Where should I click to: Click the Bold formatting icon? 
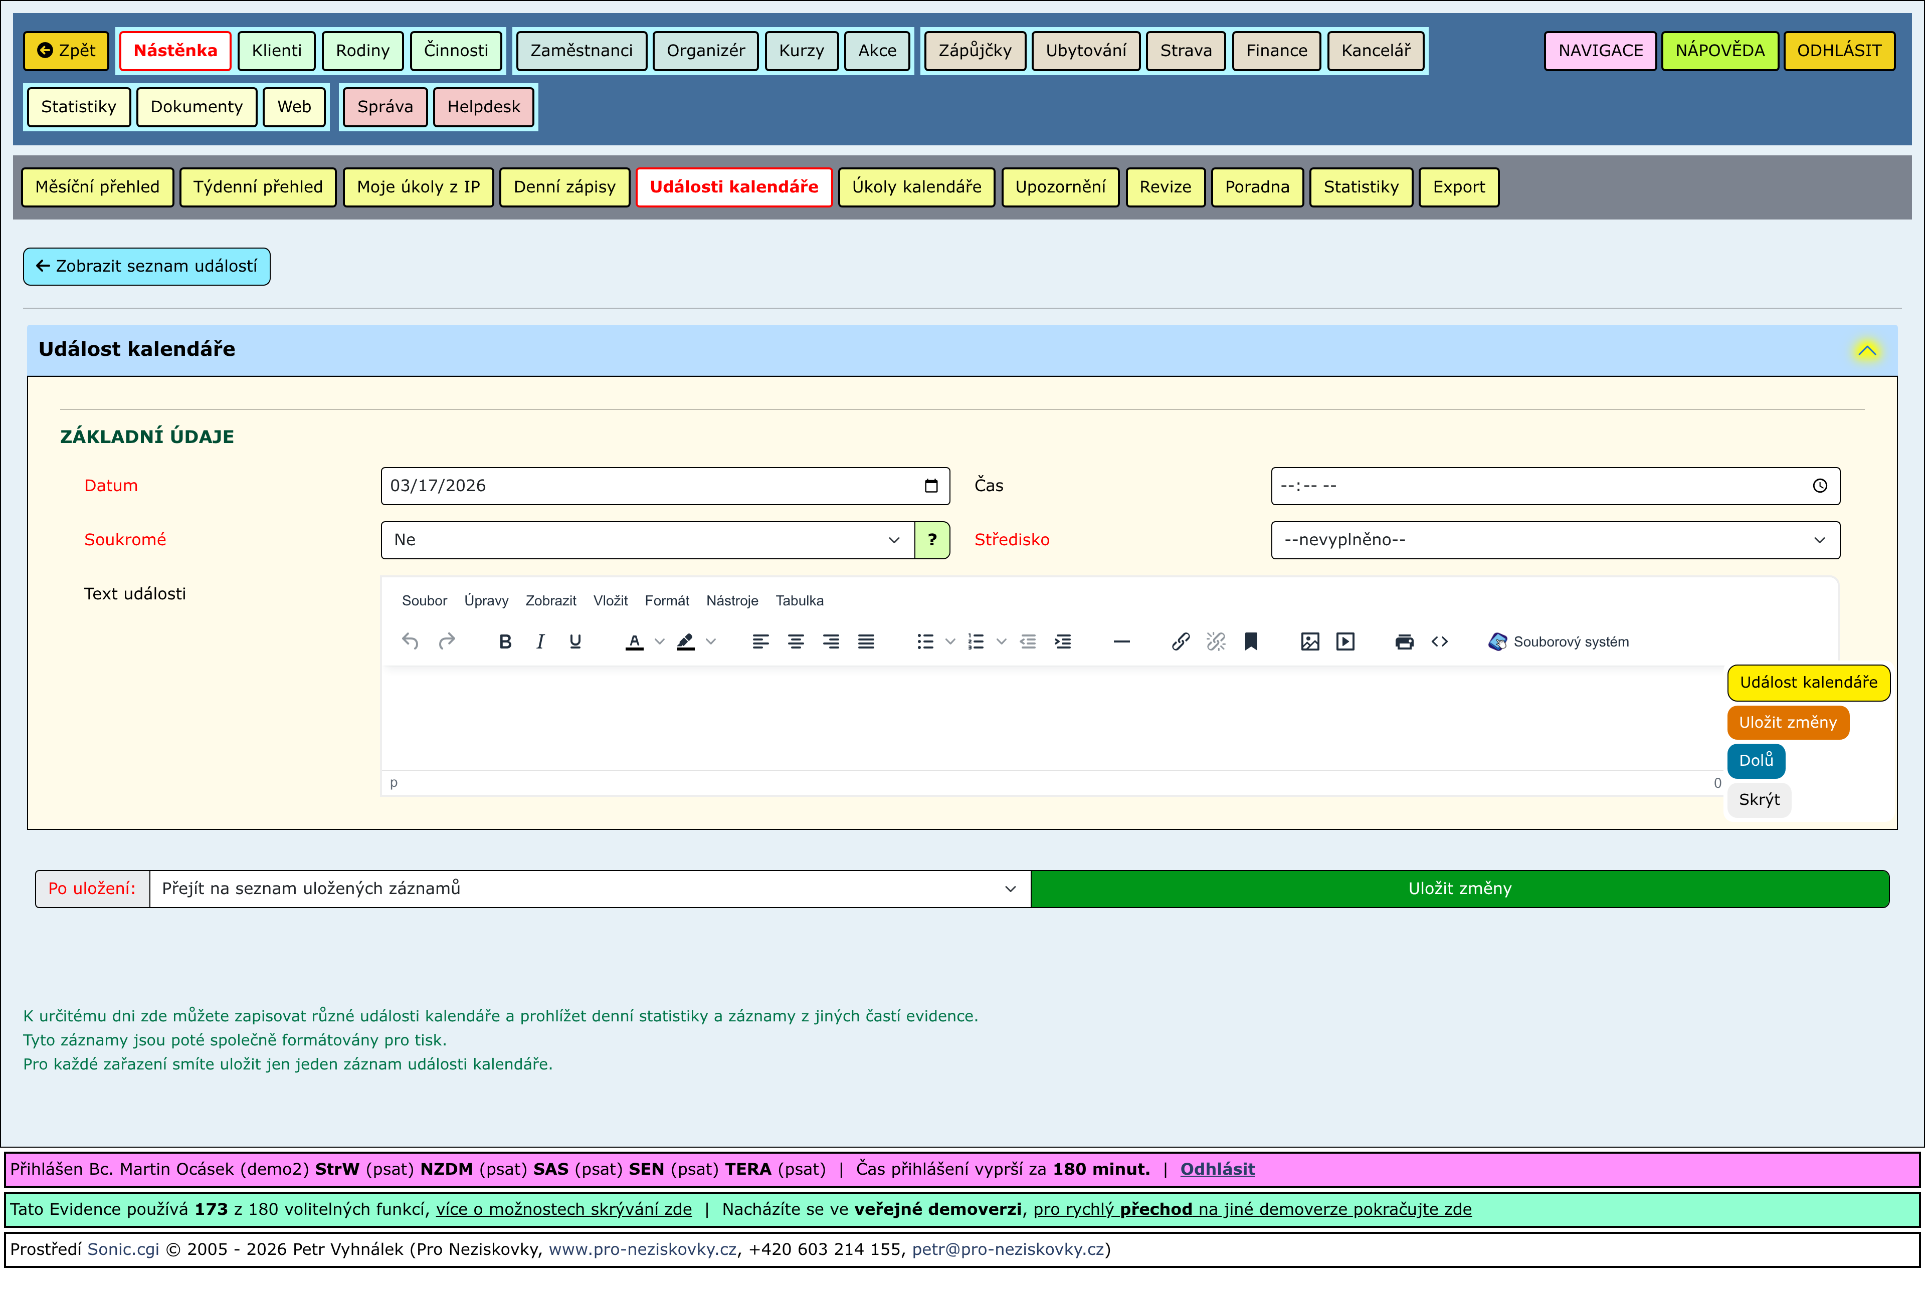pos(505,642)
